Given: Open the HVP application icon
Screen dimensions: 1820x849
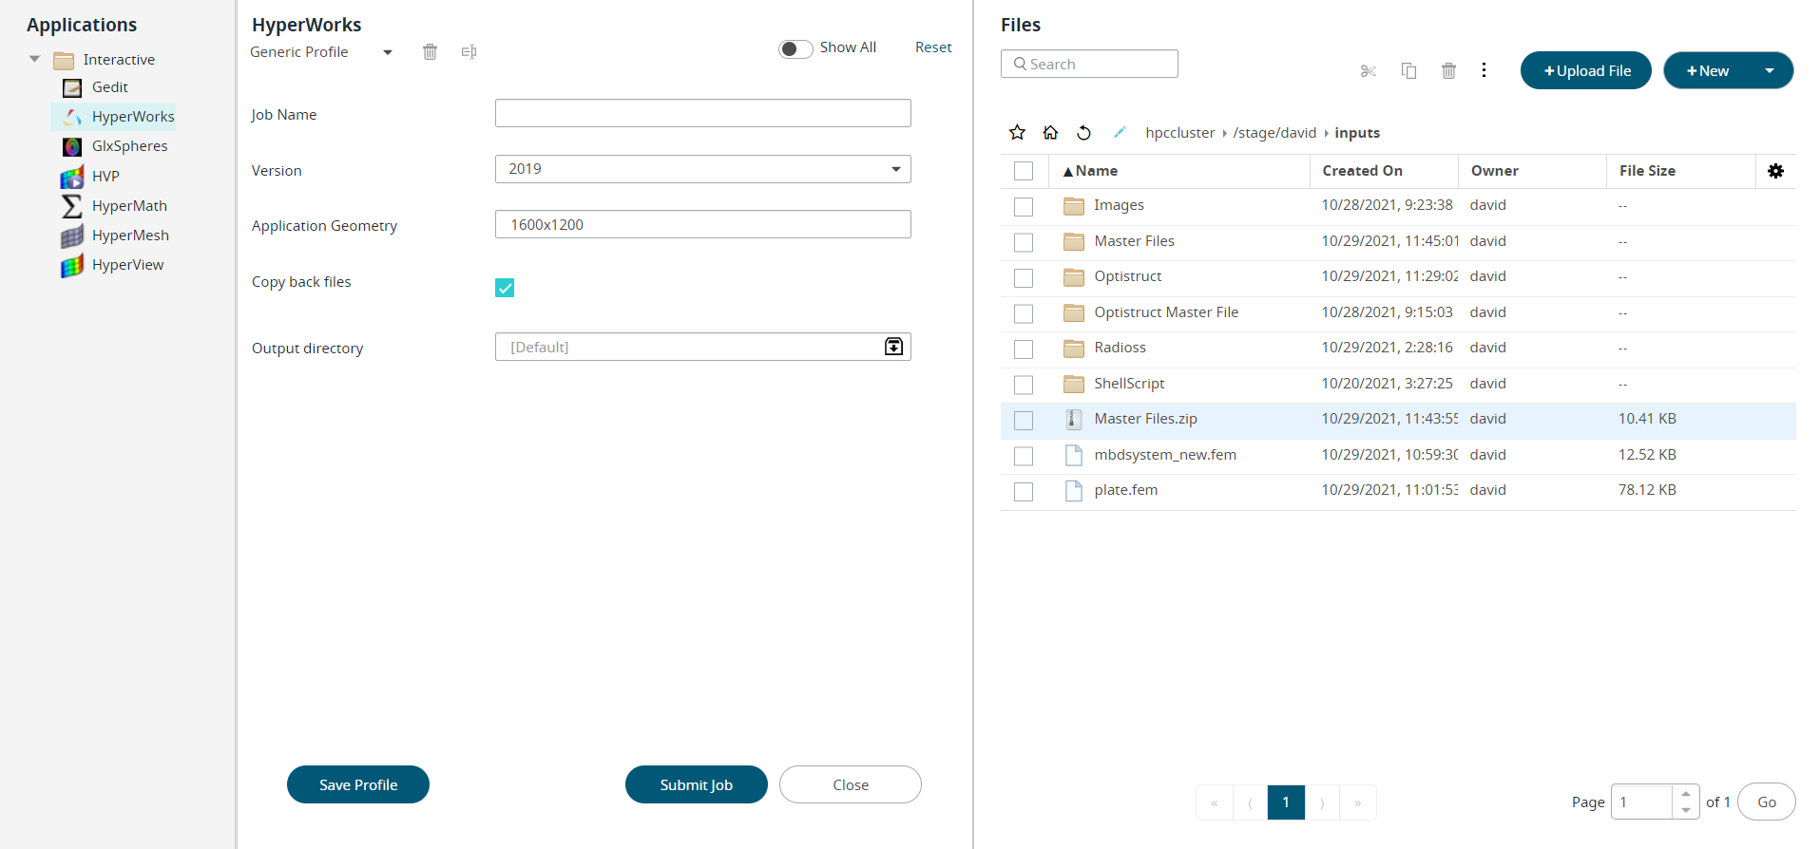Looking at the screenshot, I should pyautogui.click(x=72, y=177).
